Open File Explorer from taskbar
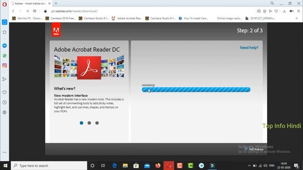This screenshot has height=170, width=303. (125, 166)
